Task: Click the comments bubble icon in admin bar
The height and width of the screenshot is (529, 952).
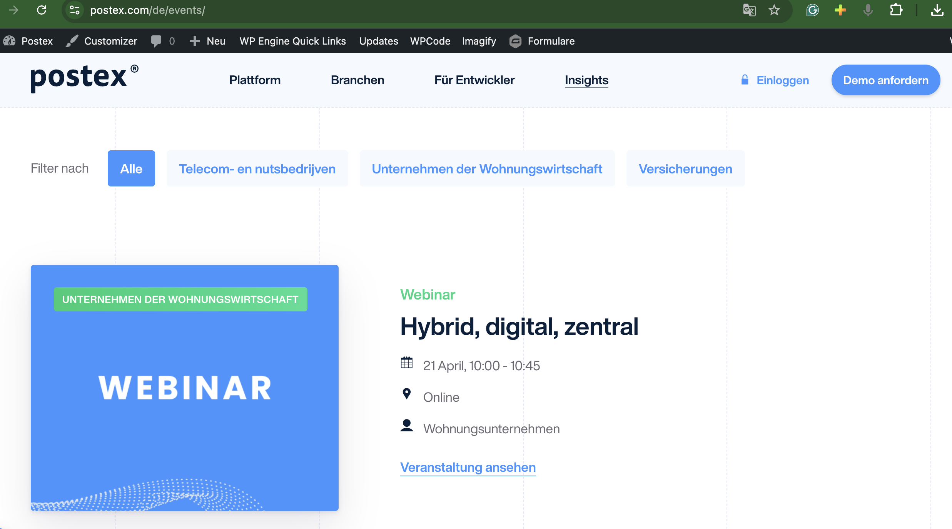Action: tap(156, 41)
